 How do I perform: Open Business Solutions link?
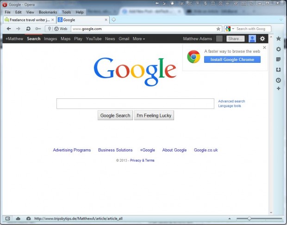(x=115, y=150)
